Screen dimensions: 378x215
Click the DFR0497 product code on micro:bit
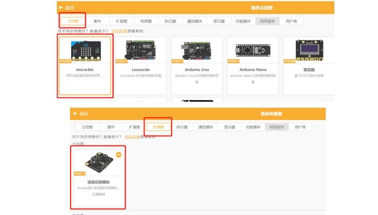click(65, 61)
